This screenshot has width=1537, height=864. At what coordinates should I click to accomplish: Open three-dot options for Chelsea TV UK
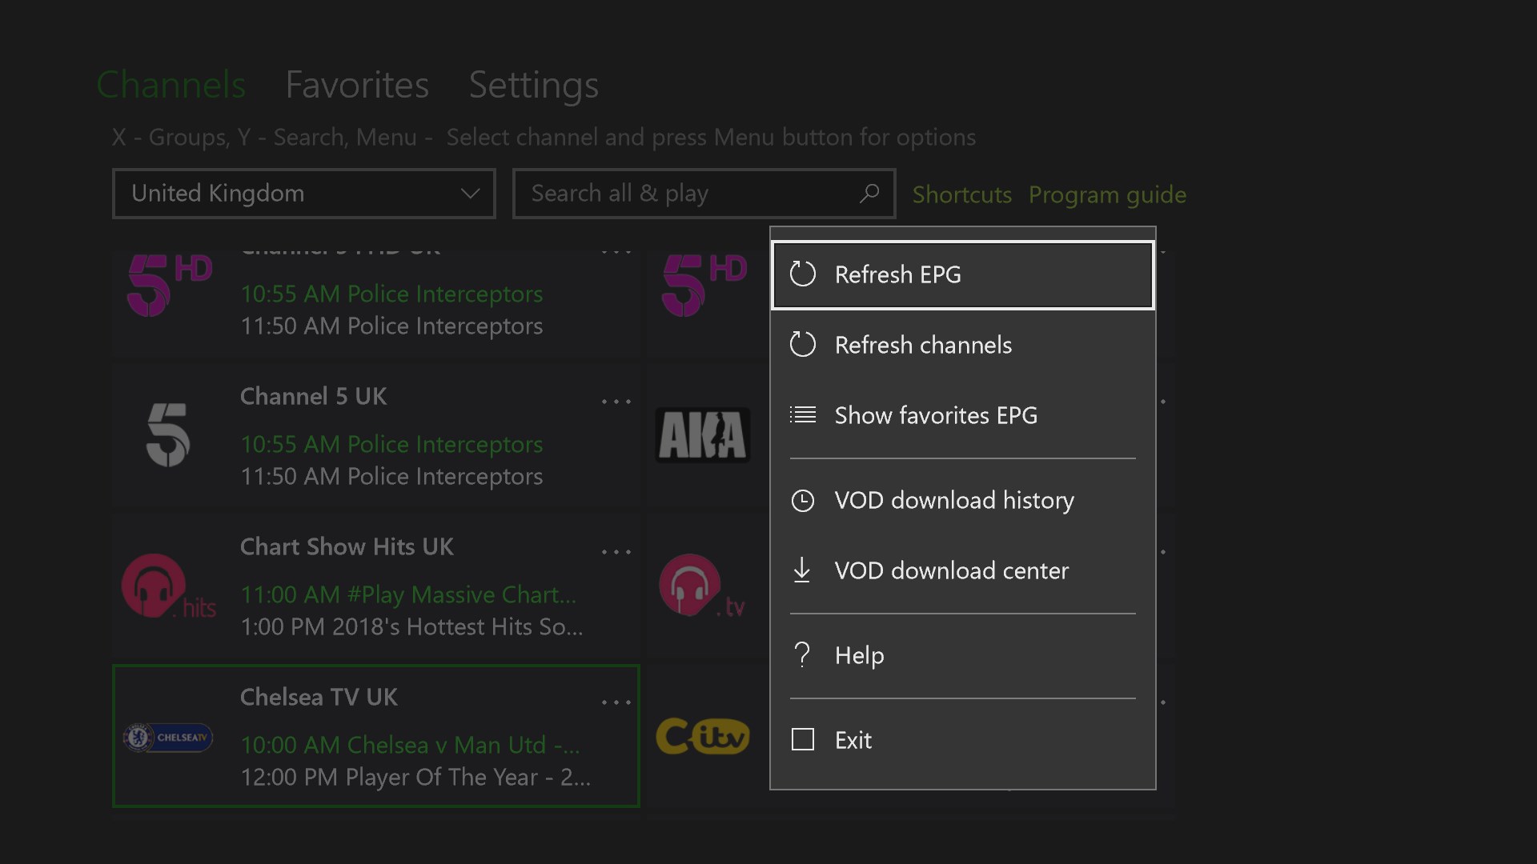[616, 702]
